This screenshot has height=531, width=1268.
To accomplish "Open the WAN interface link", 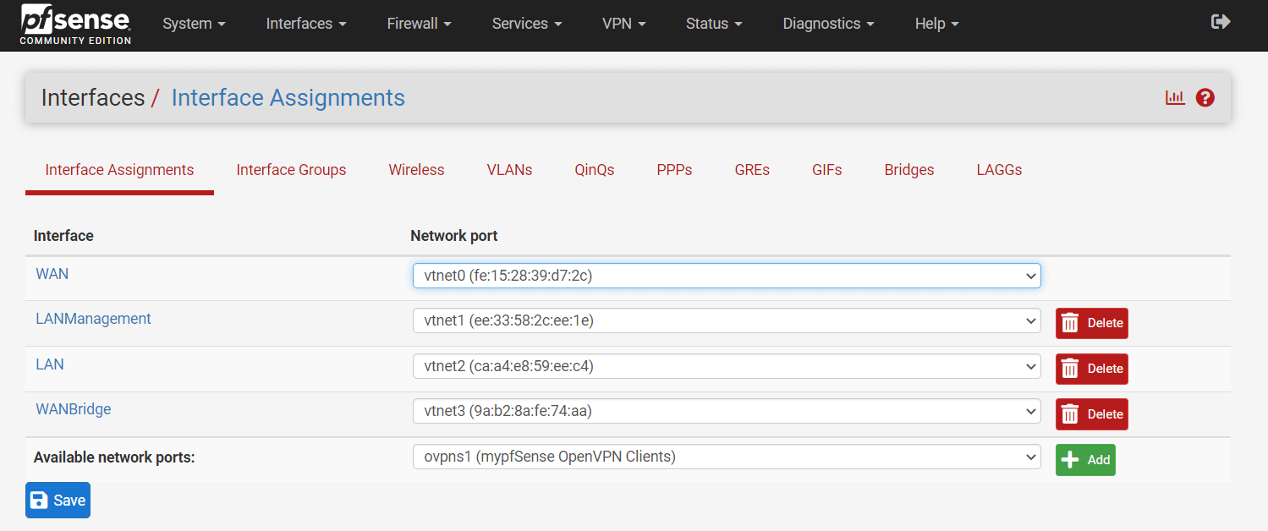I will click(52, 274).
